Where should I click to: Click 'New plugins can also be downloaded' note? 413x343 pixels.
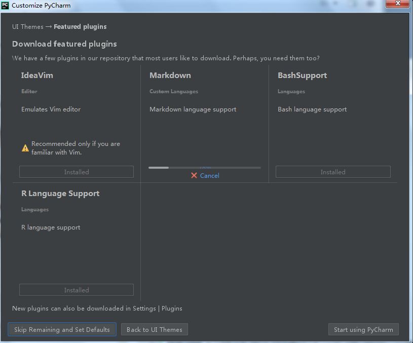[x=97, y=308]
